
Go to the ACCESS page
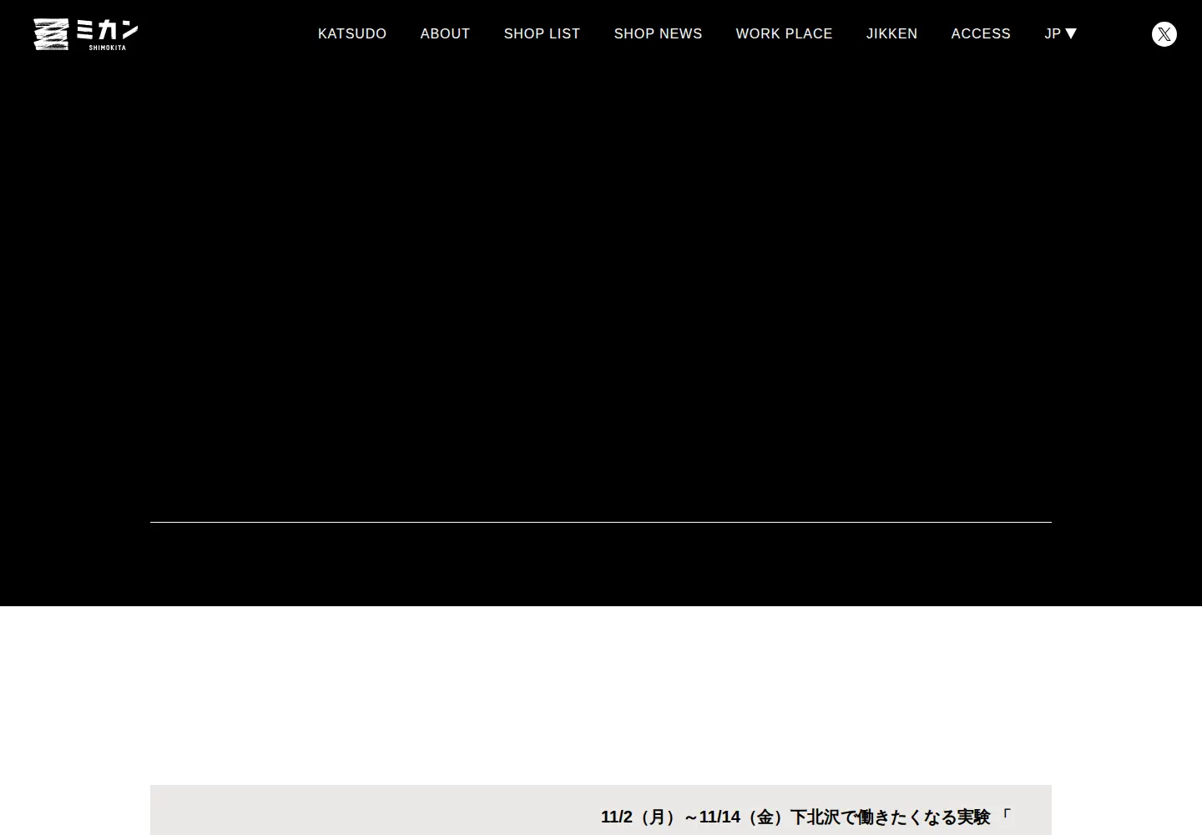981,33
